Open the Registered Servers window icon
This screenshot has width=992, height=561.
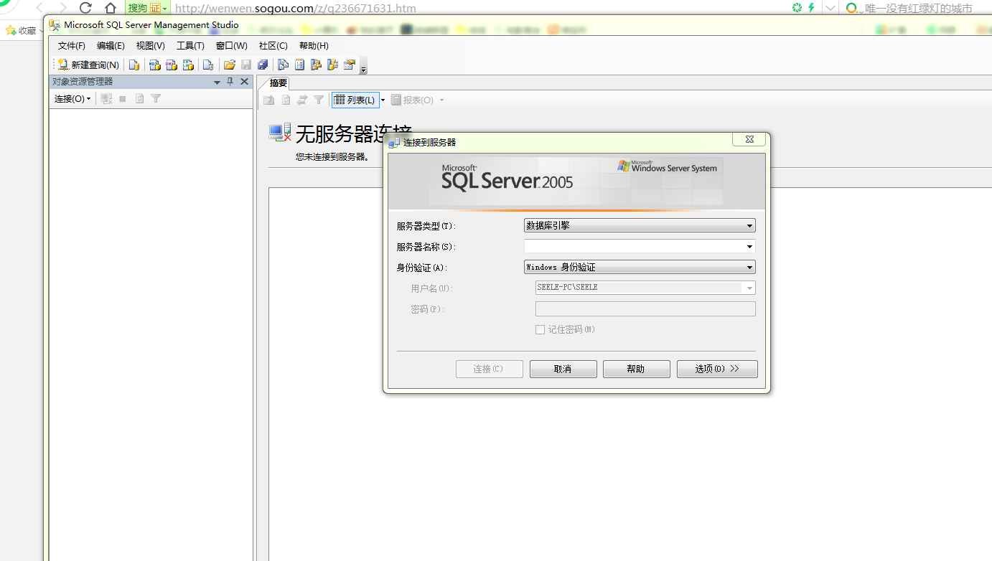click(x=284, y=65)
